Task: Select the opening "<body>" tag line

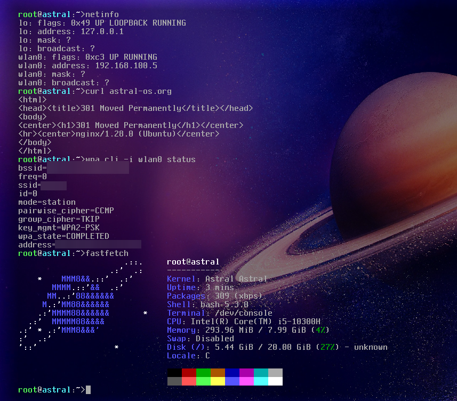Action: [33, 117]
